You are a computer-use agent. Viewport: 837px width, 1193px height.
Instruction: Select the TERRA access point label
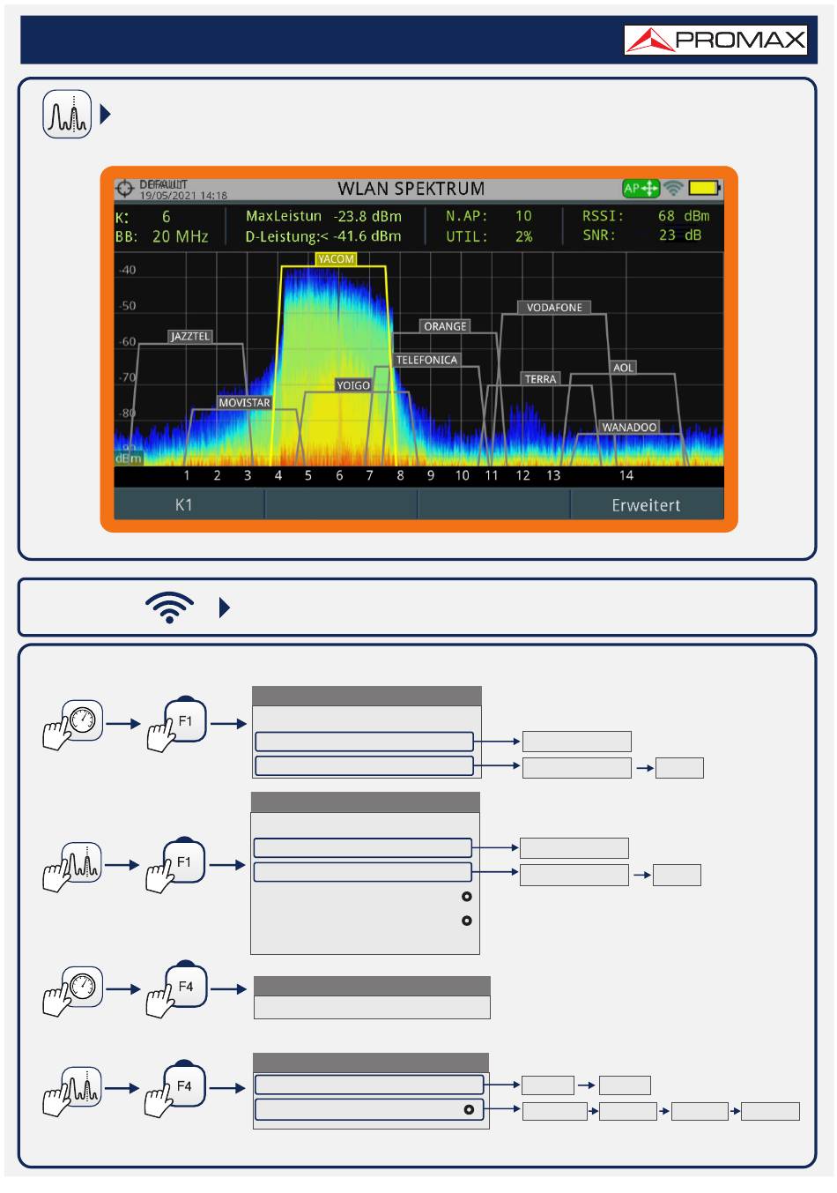(x=540, y=379)
